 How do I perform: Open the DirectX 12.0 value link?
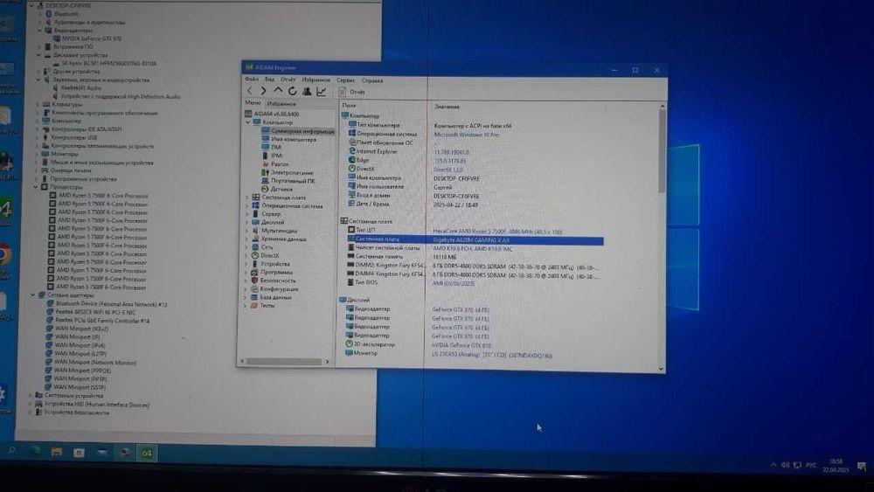[x=447, y=170]
